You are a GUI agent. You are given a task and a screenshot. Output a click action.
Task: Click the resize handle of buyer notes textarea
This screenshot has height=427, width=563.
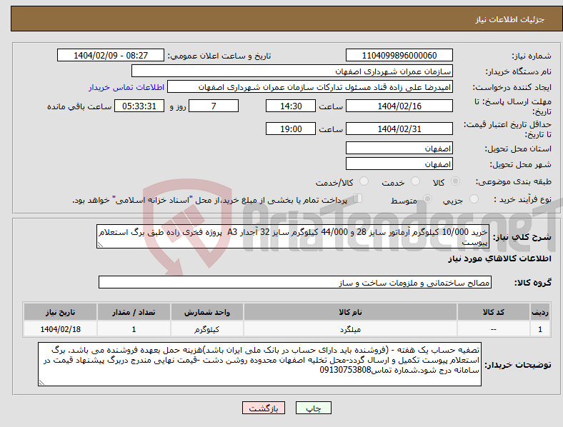(41, 383)
